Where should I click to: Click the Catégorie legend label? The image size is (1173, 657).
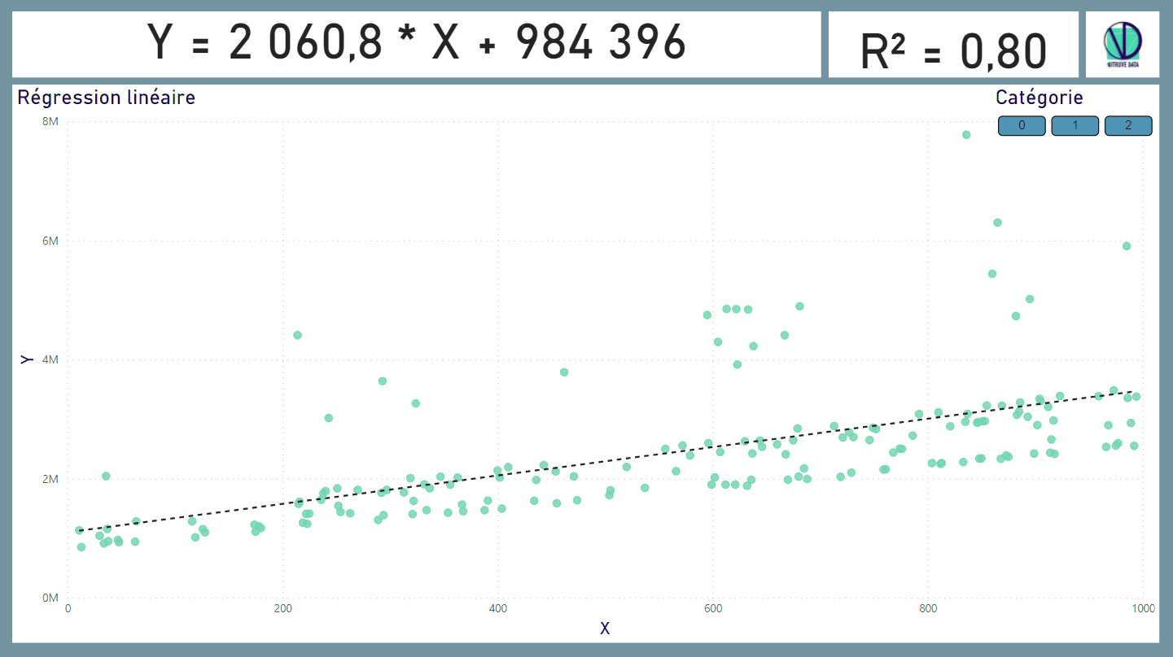(x=1040, y=97)
